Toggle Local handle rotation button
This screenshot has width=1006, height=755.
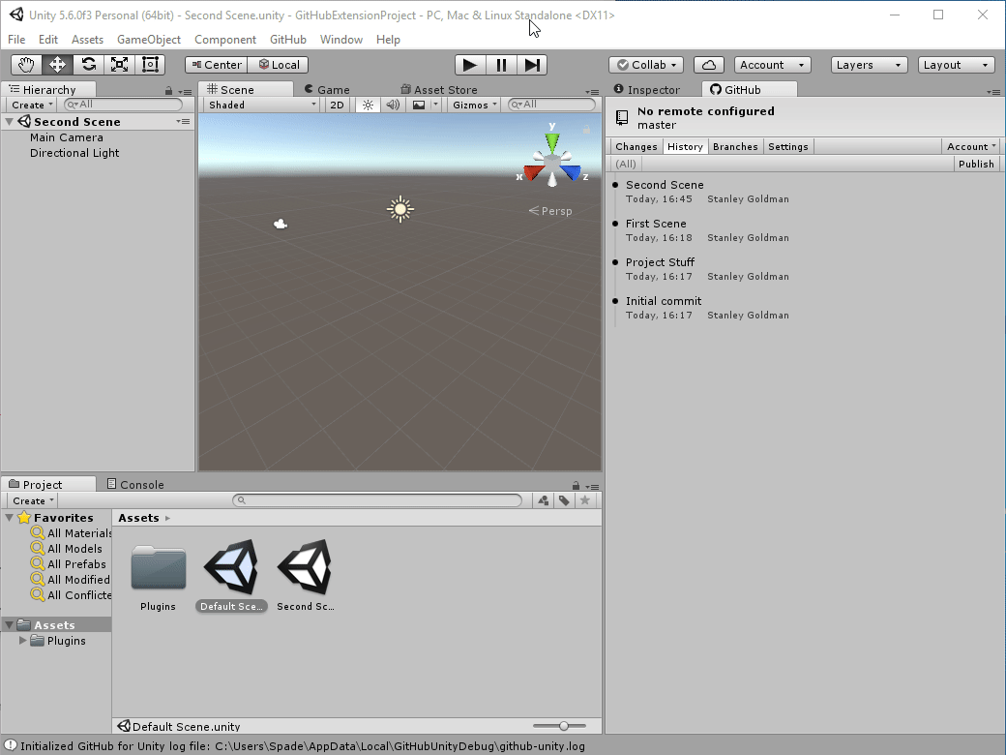pyautogui.click(x=279, y=65)
